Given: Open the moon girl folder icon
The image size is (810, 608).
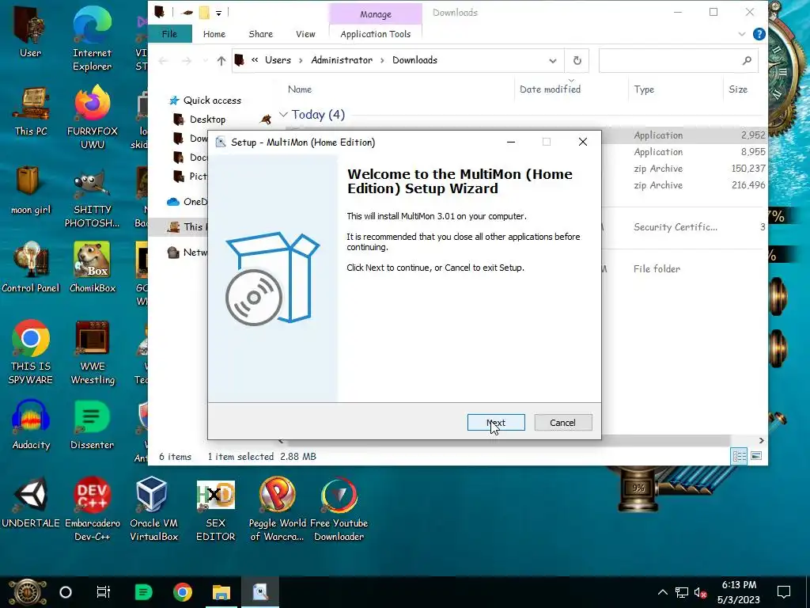Looking at the screenshot, I should point(31,190).
